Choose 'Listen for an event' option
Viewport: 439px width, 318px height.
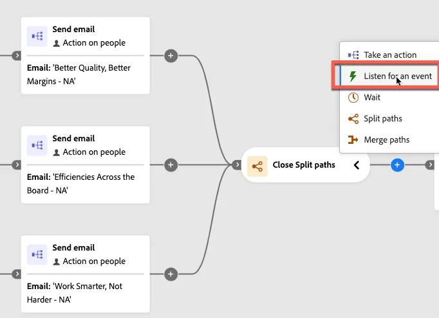(389, 76)
